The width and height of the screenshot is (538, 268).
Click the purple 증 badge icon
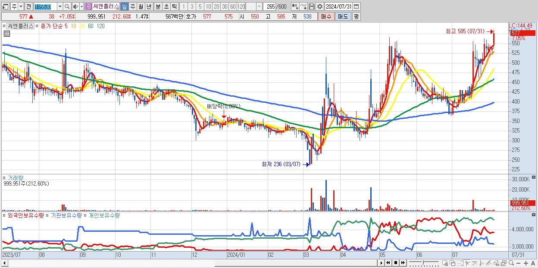(x=89, y=7)
